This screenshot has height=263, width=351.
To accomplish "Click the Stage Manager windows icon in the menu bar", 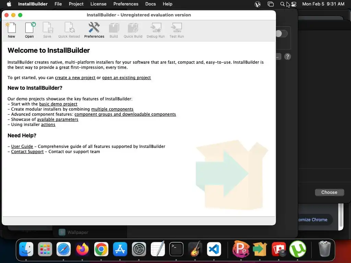I will tap(270, 4).
